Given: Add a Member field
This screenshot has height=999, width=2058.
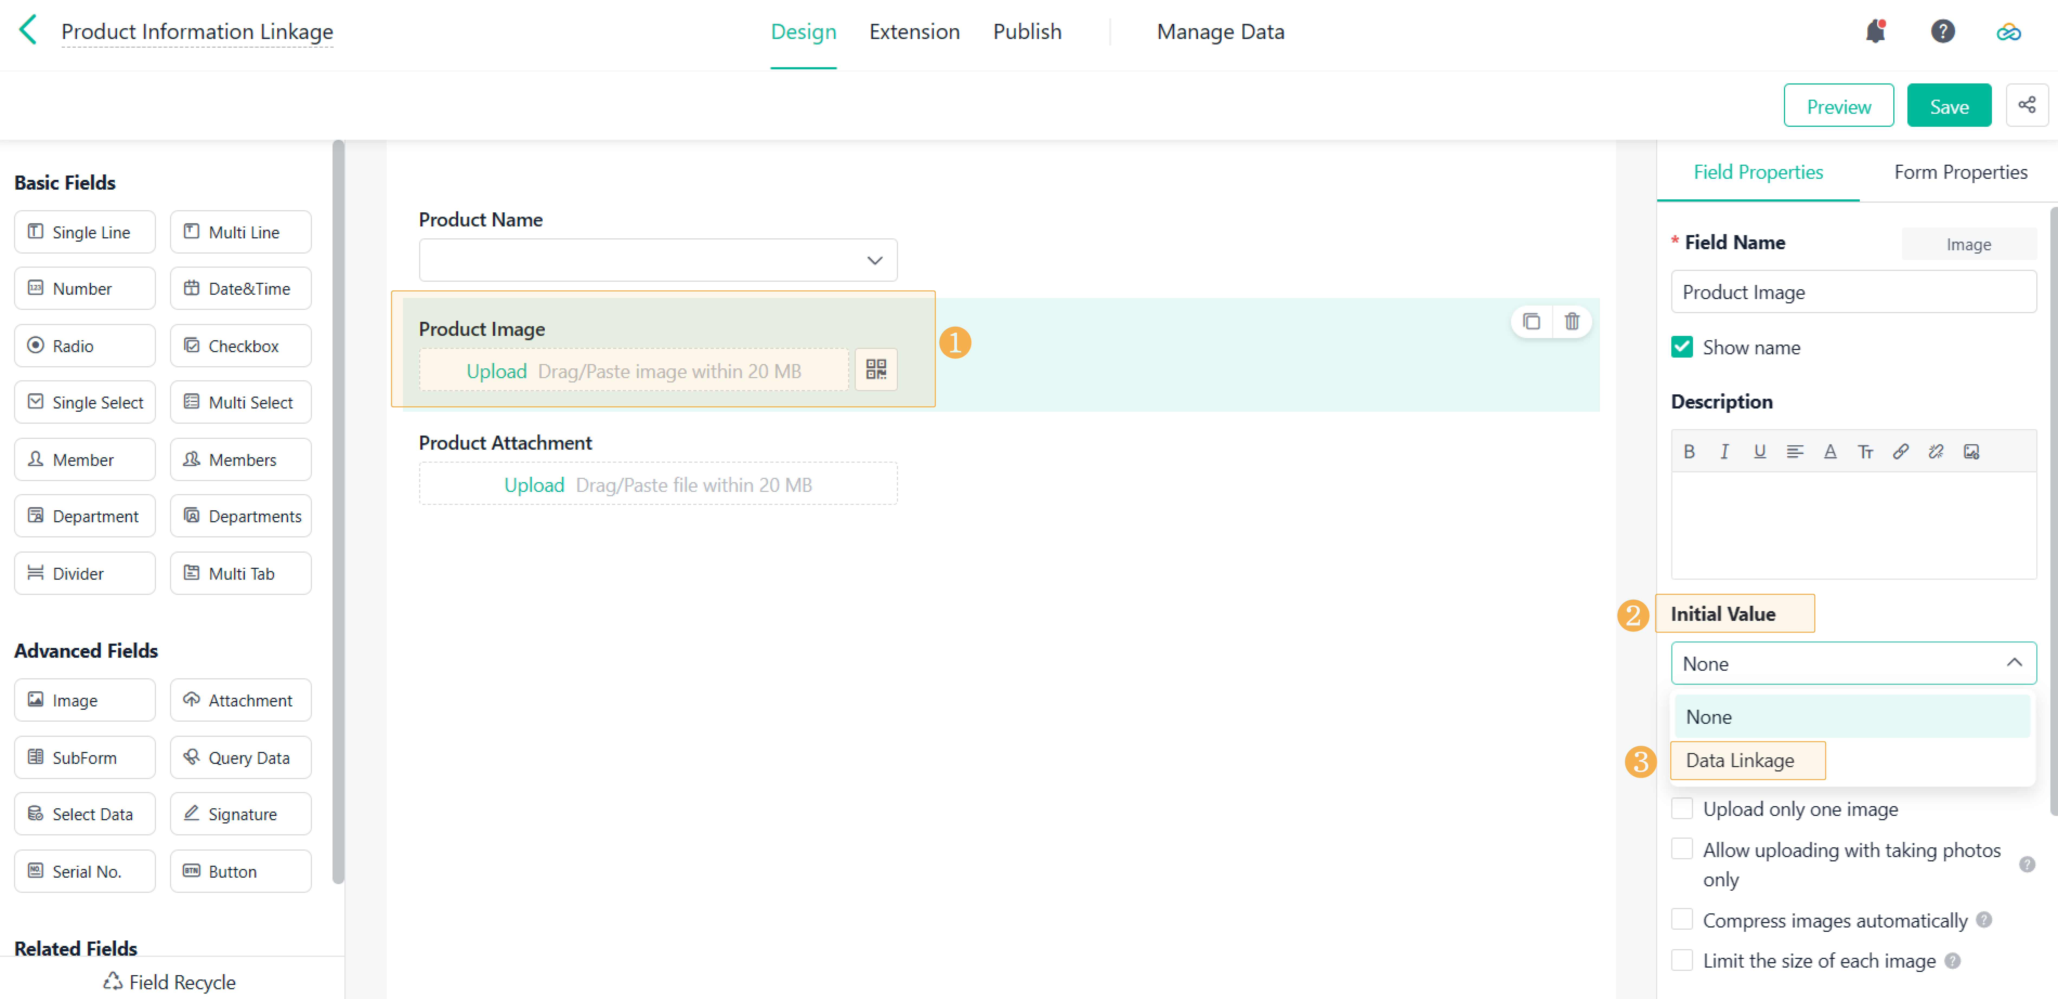Looking at the screenshot, I should coord(85,459).
